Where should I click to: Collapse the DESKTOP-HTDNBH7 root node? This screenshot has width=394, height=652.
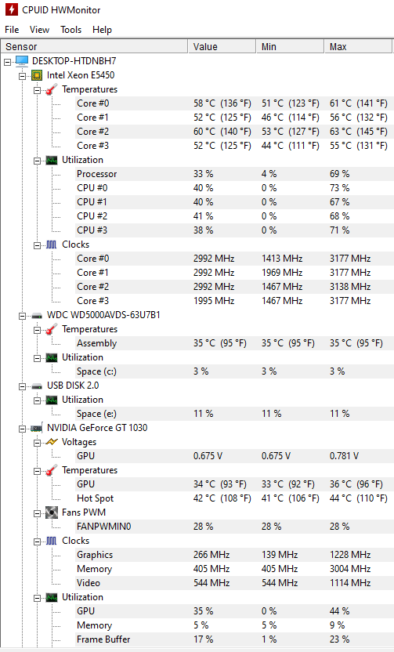(x=8, y=62)
